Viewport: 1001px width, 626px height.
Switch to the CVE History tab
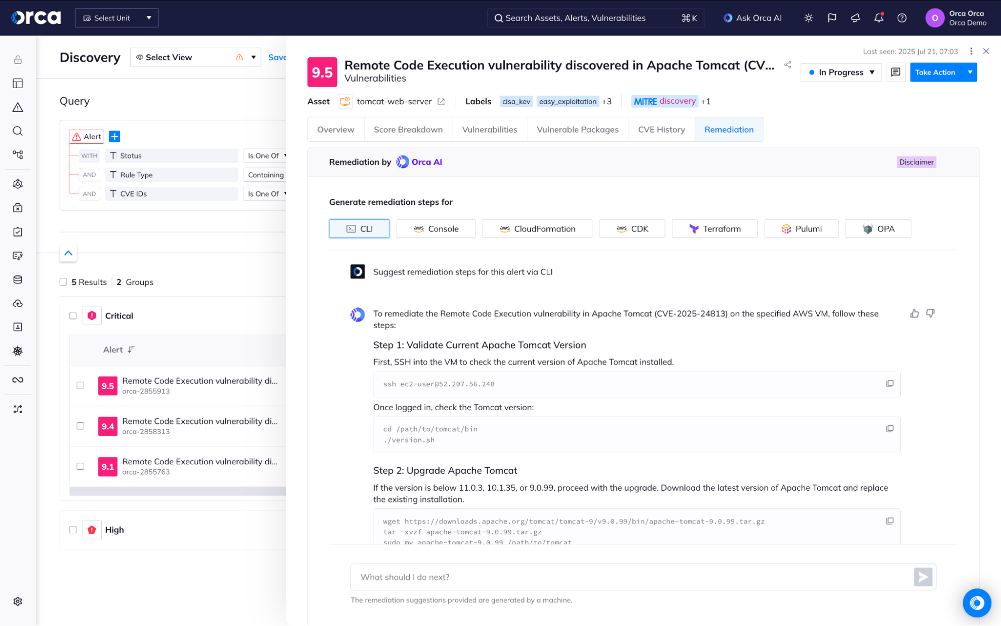click(x=661, y=130)
